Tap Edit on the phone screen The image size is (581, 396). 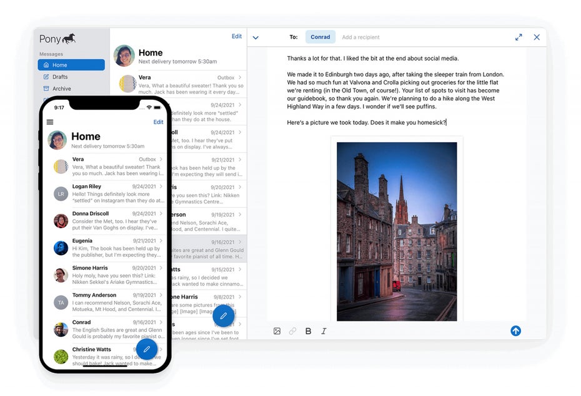coord(158,122)
